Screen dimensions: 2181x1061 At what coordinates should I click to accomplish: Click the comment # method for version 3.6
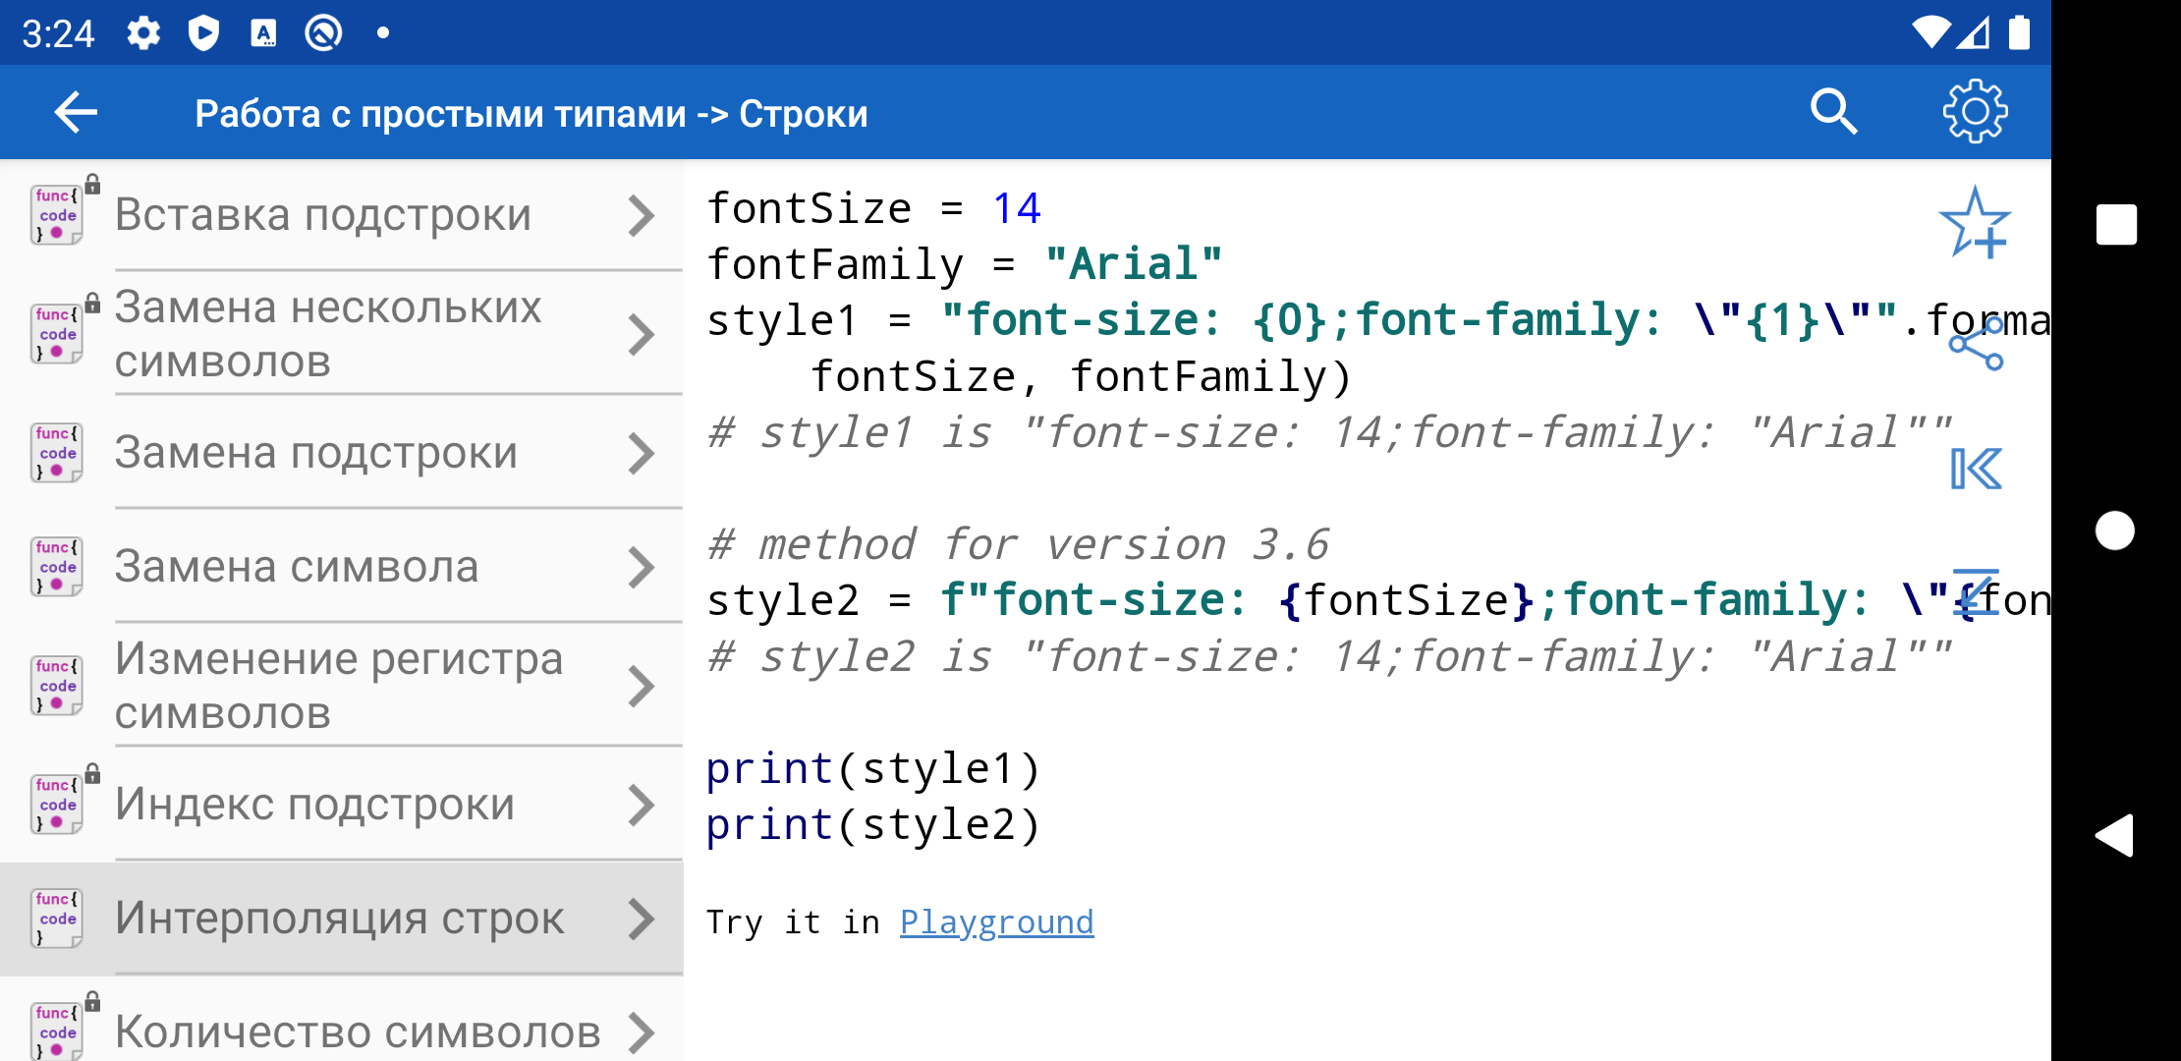(x=1018, y=544)
